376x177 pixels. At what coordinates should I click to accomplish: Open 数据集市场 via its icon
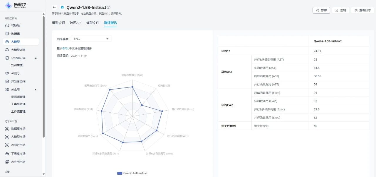[7, 128]
